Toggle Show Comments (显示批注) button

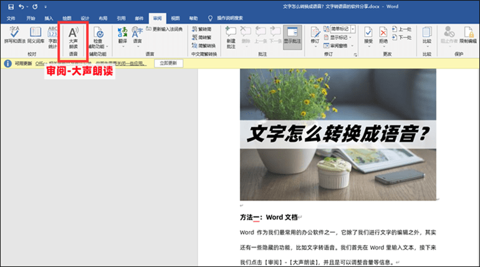(292, 36)
